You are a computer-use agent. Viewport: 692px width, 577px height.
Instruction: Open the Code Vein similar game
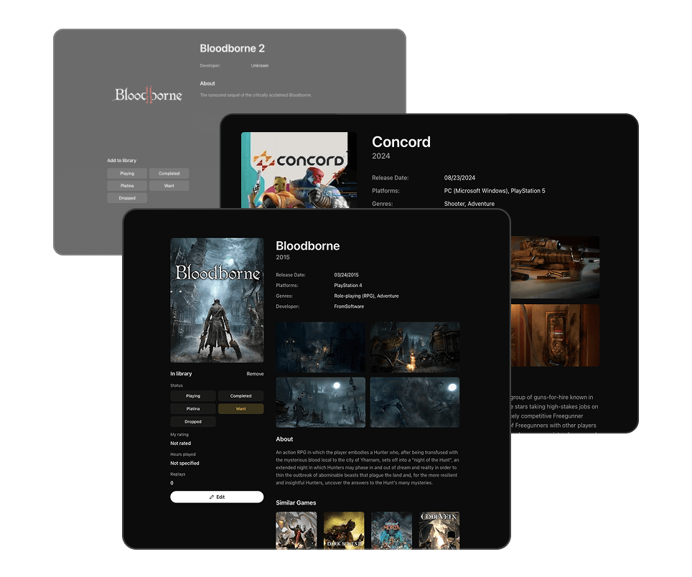[439, 530]
